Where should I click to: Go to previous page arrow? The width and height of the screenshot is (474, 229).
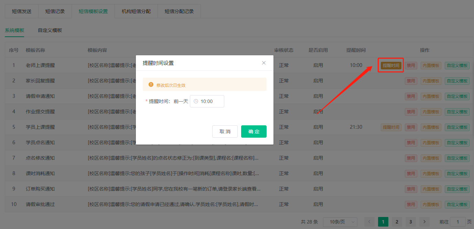point(369,222)
